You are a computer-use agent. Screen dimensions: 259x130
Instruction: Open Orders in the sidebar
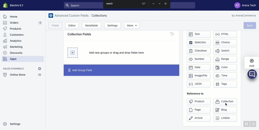[23, 23]
